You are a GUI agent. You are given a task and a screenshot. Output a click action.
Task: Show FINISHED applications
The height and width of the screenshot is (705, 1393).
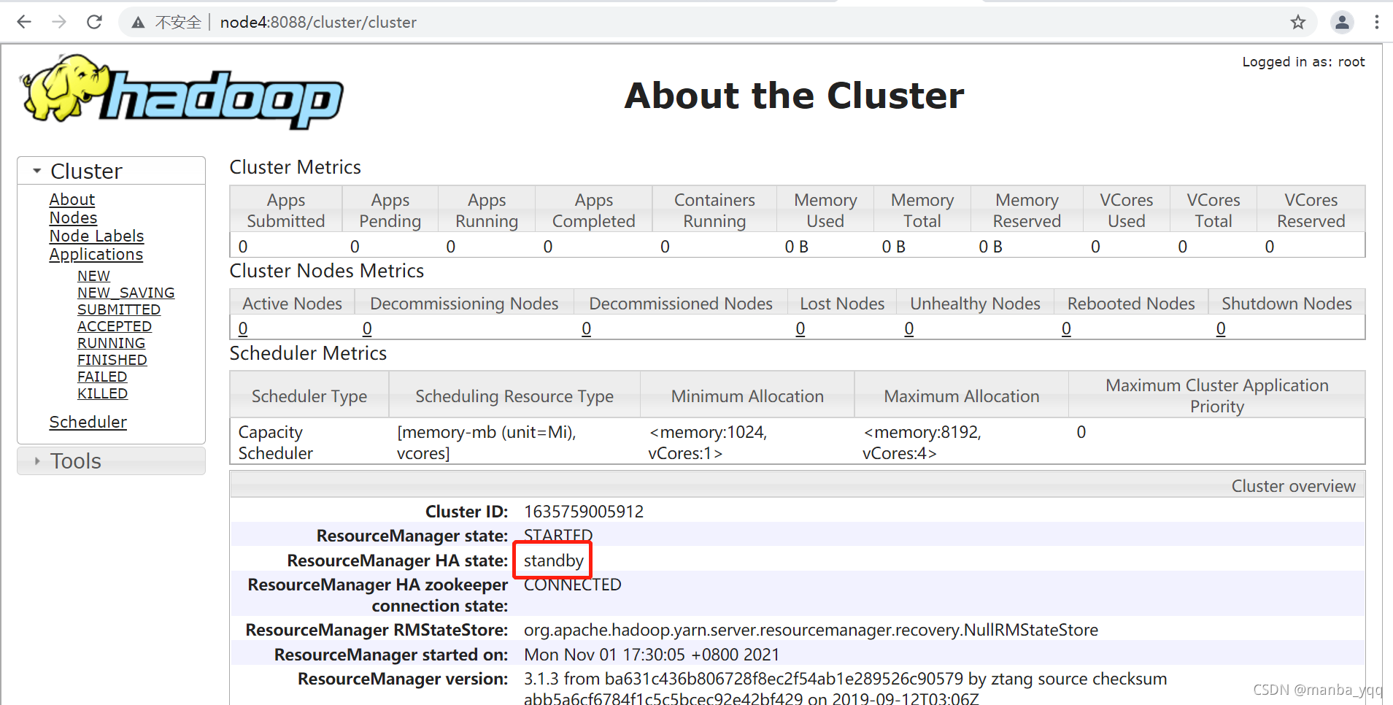[112, 360]
